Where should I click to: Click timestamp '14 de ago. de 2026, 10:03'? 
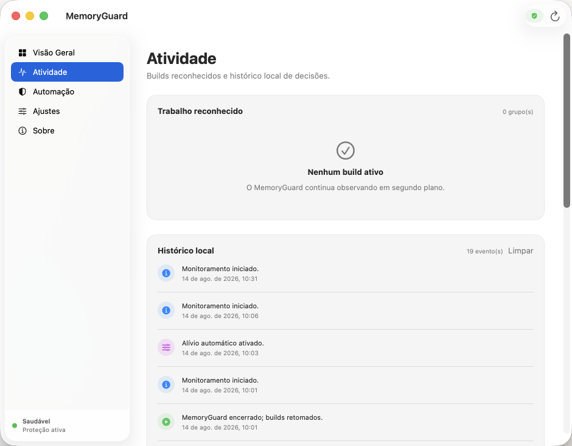tap(220, 353)
